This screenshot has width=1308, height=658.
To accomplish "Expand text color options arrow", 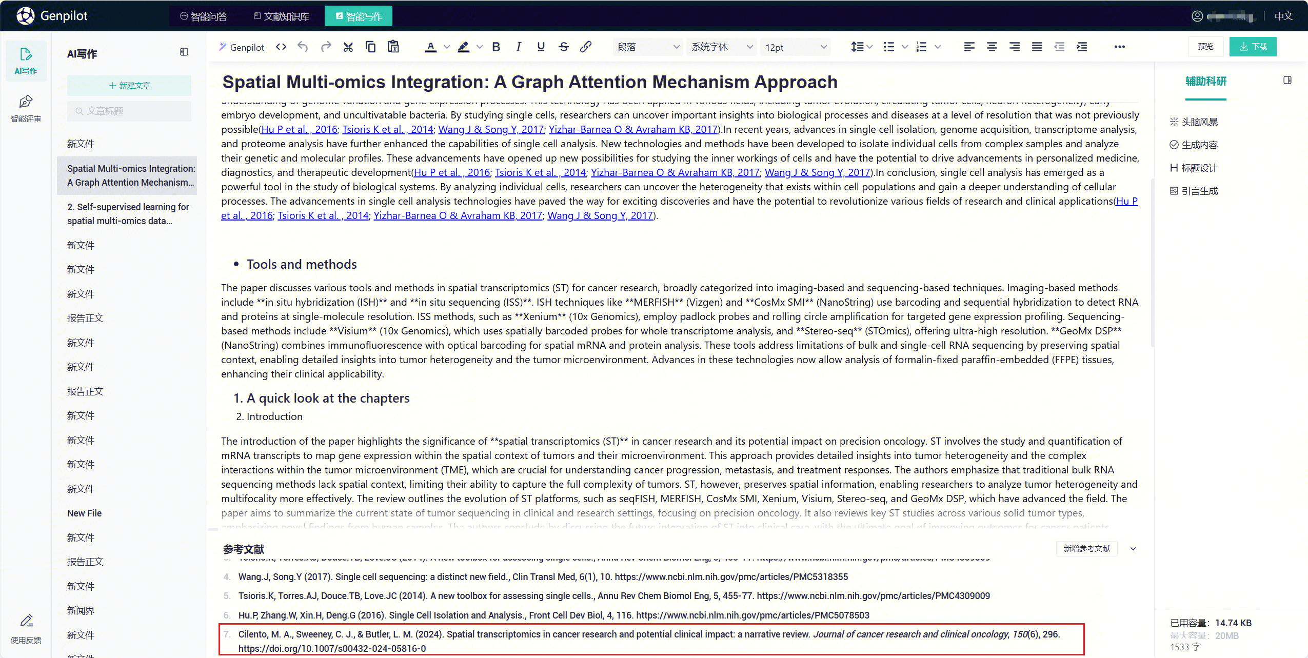I will 447,47.
